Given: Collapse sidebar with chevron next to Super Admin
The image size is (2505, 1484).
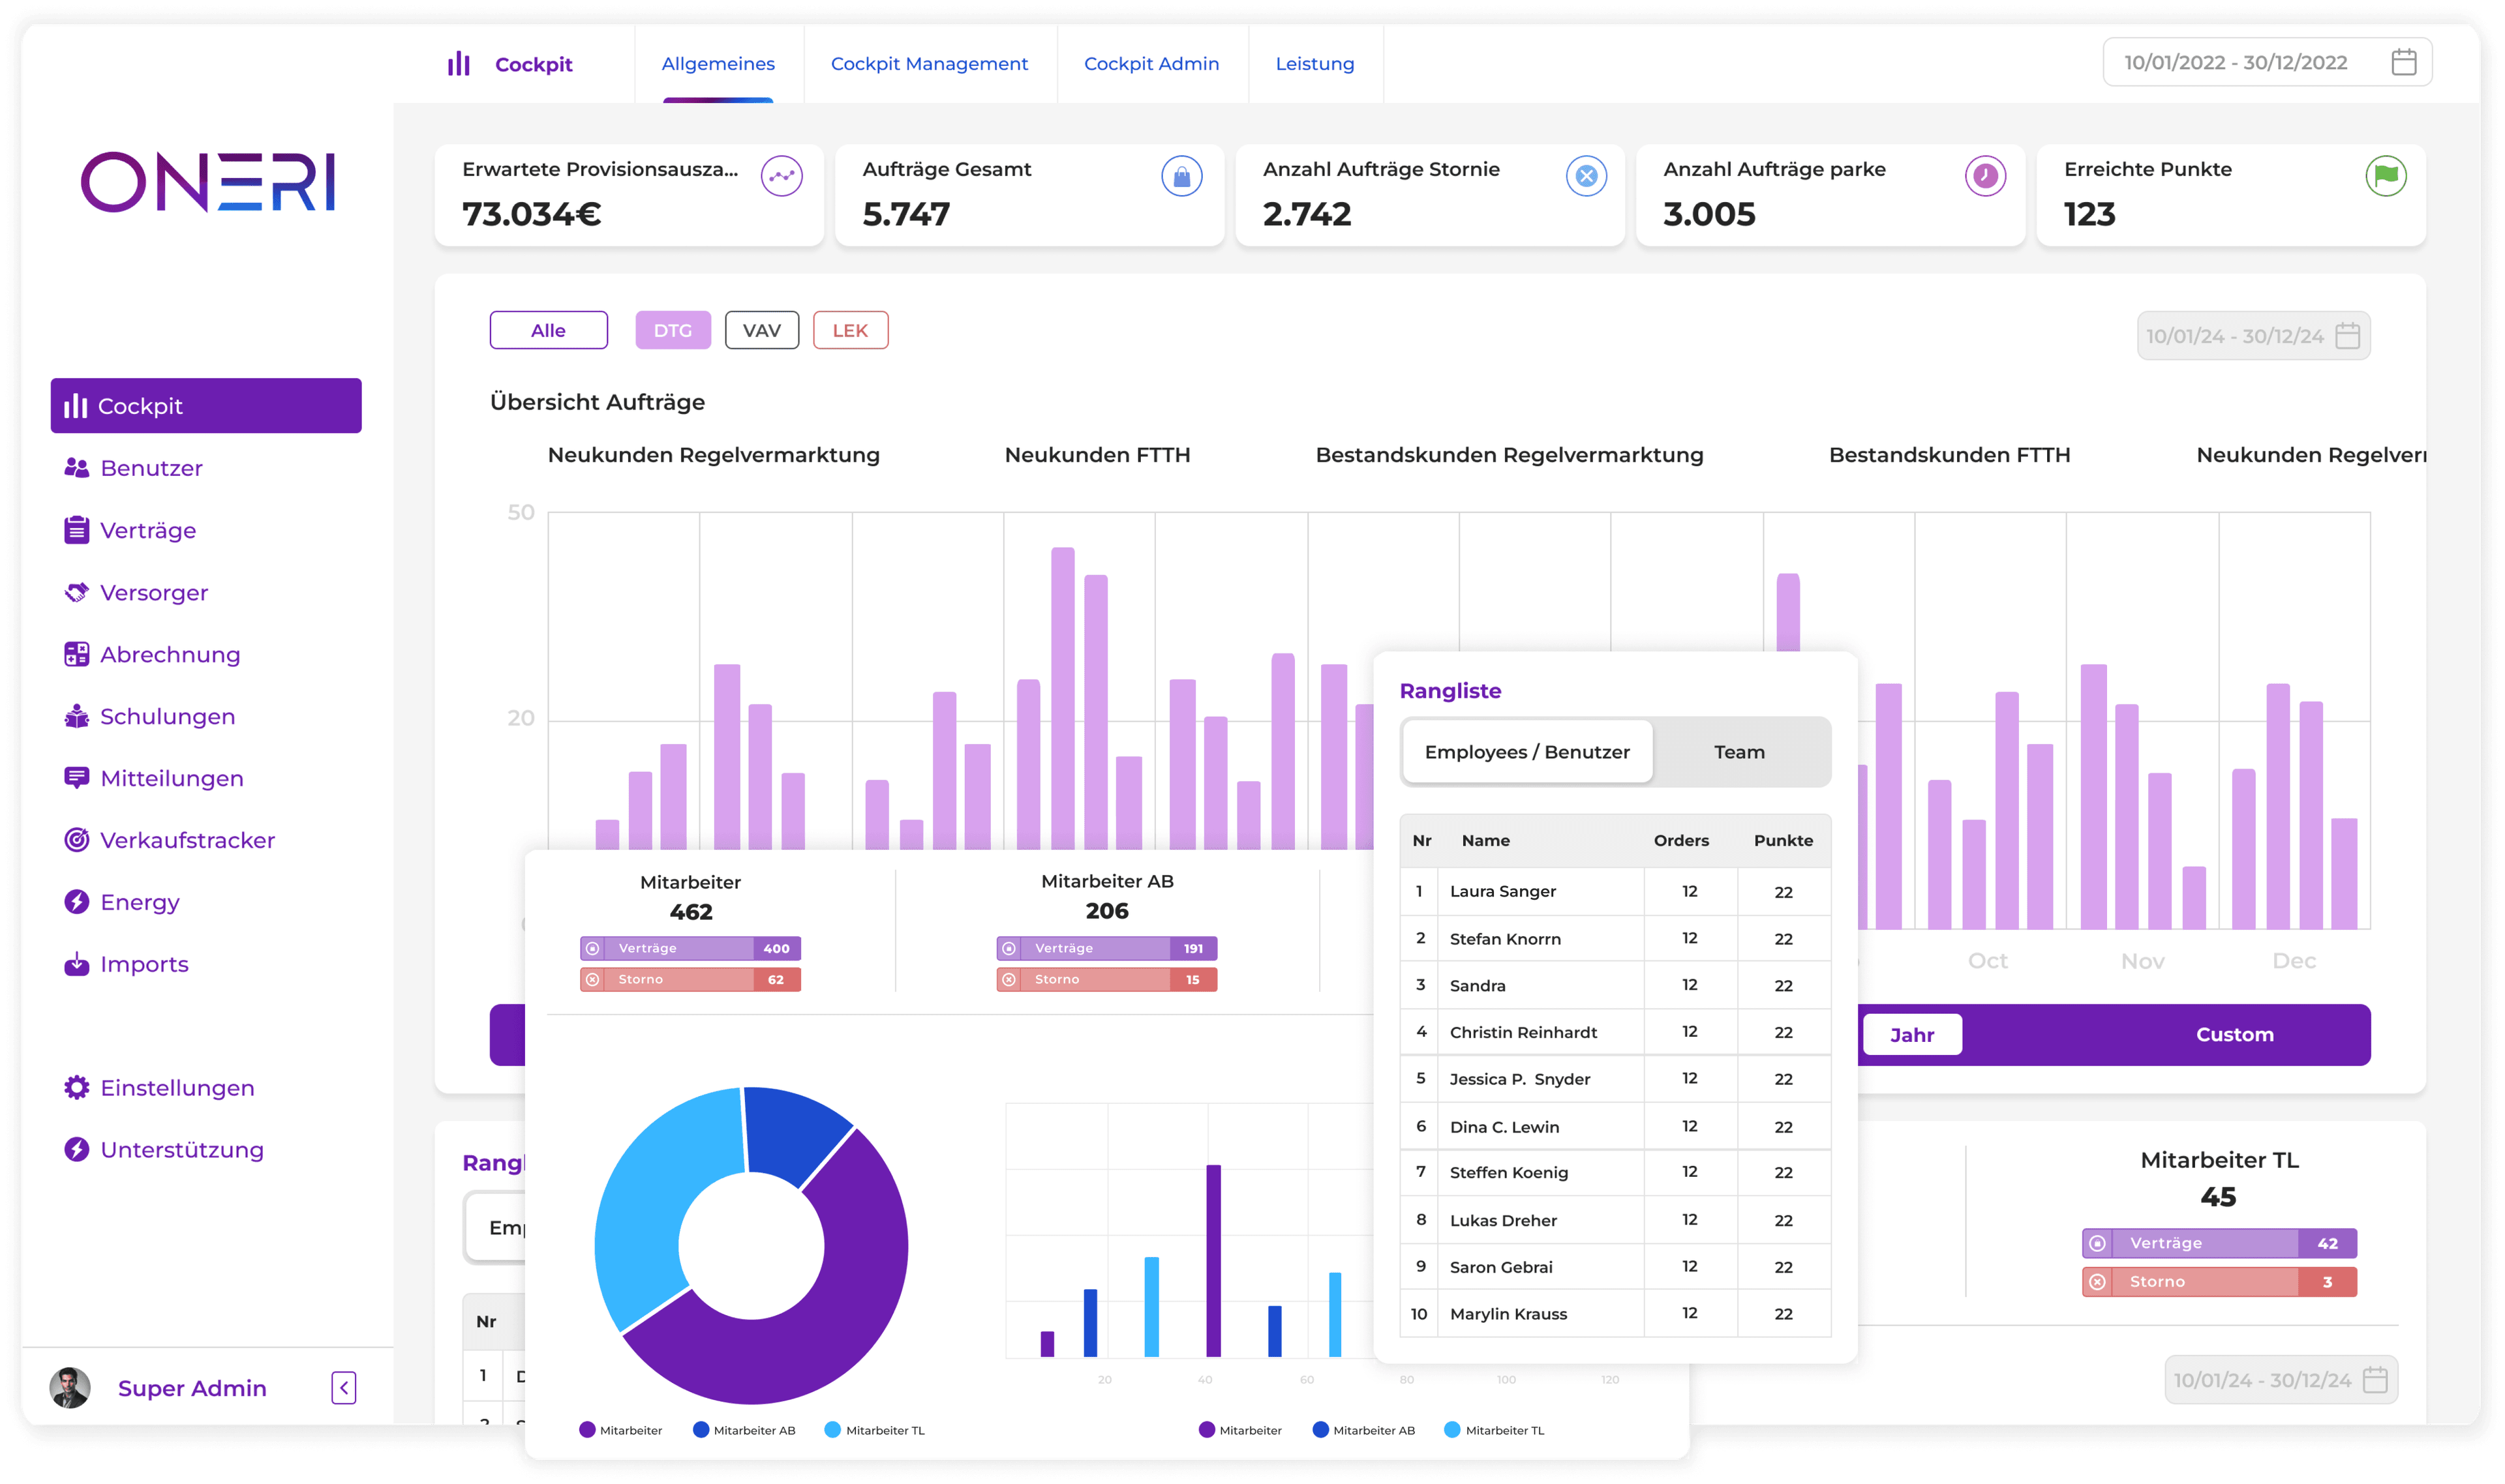Looking at the screenshot, I should click(x=343, y=1387).
